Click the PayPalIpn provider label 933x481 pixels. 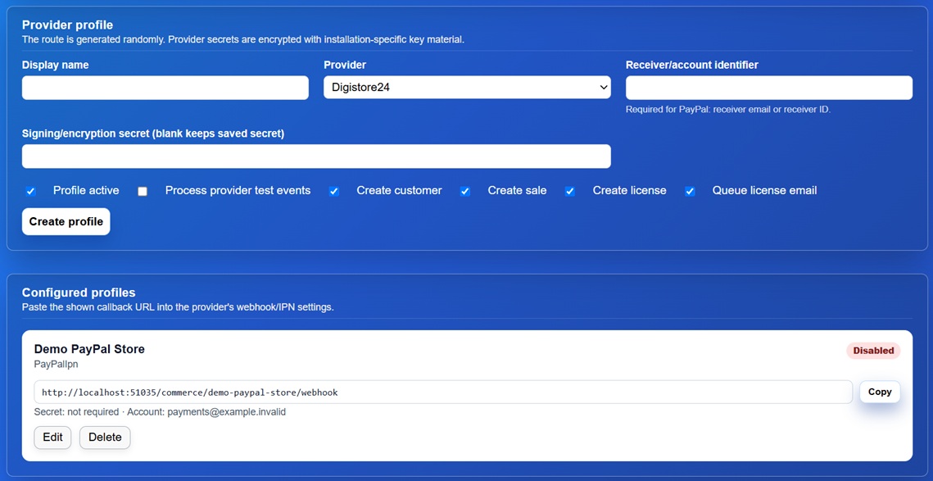tap(56, 364)
